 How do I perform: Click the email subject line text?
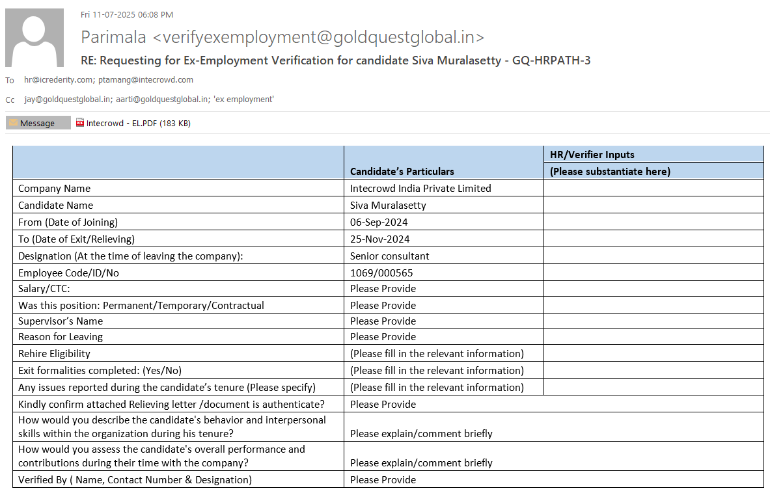(x=335, y=60)
